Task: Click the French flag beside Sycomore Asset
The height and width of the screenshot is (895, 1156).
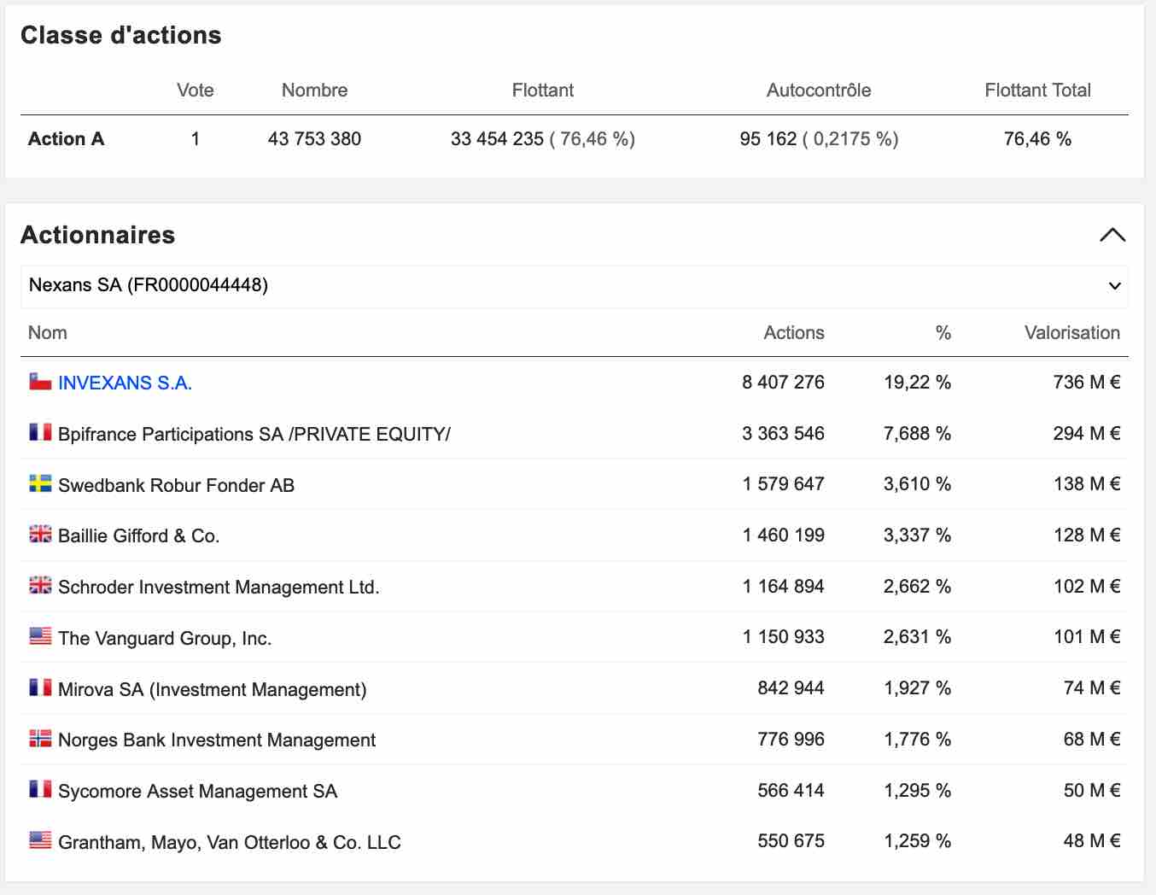Action: click(40, 790)
